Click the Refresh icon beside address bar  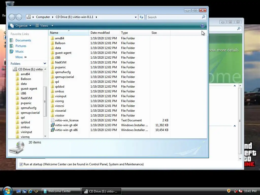pyautogui.click(x=141, y=17)
